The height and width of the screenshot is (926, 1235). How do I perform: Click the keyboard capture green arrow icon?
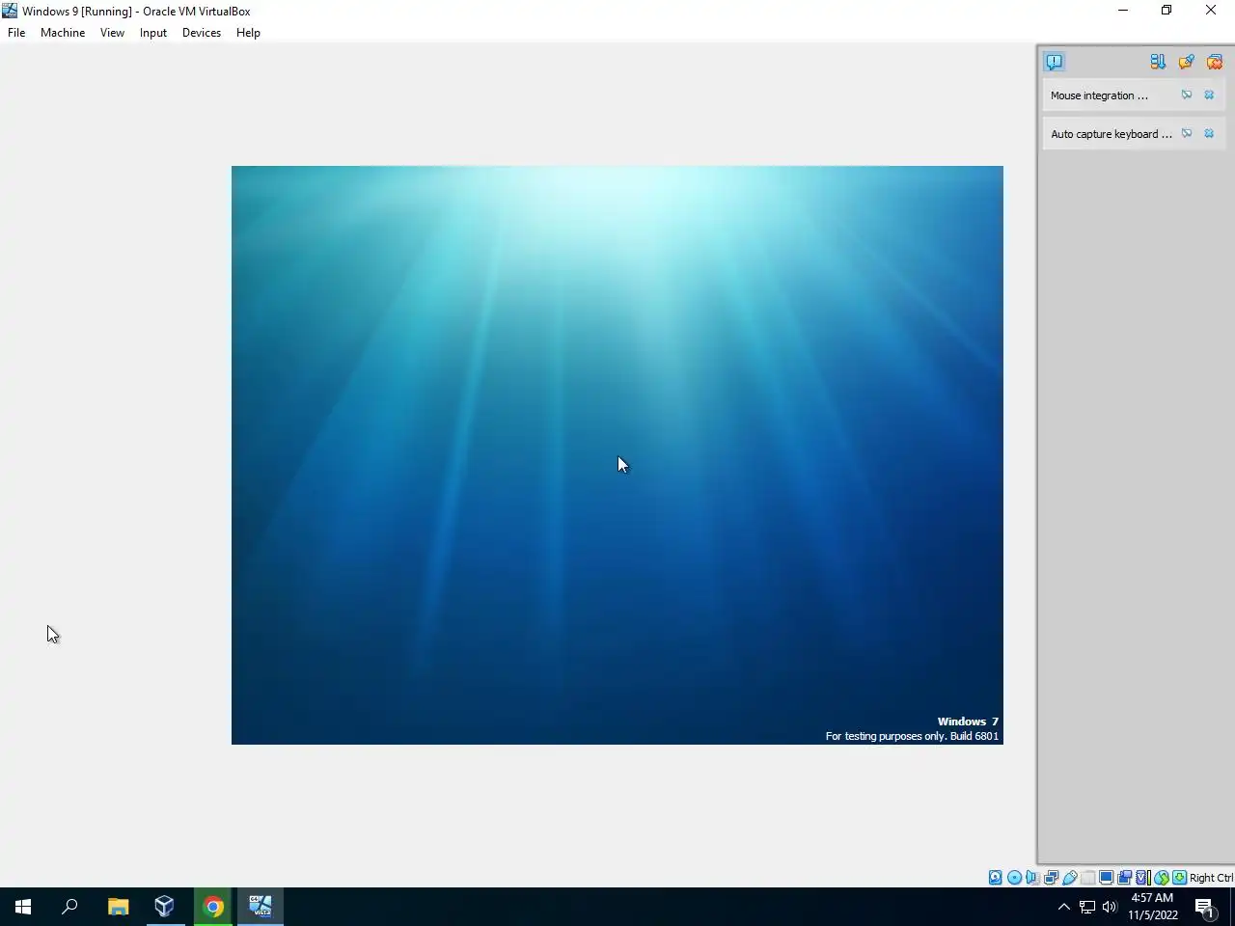coord(1179,878)
